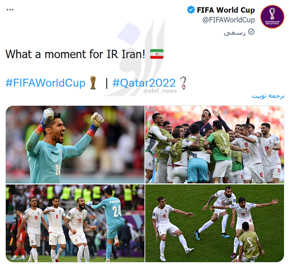
Task: Open the #Qatar2022 hashtag
Action: click(x=144, y=83)
